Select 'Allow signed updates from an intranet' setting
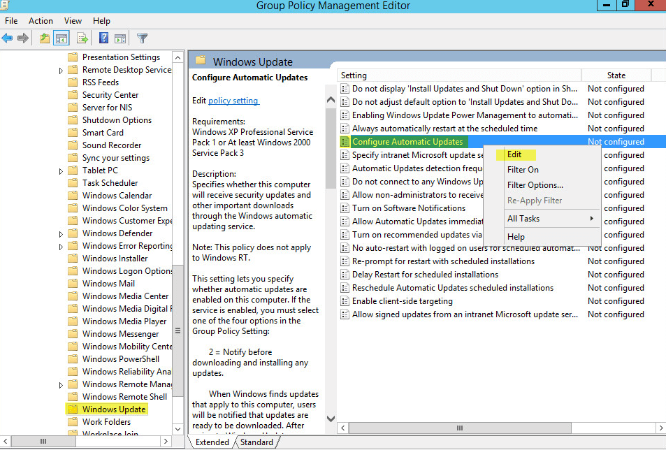This screenshot has height=450, width=666. tap(465, 314)
